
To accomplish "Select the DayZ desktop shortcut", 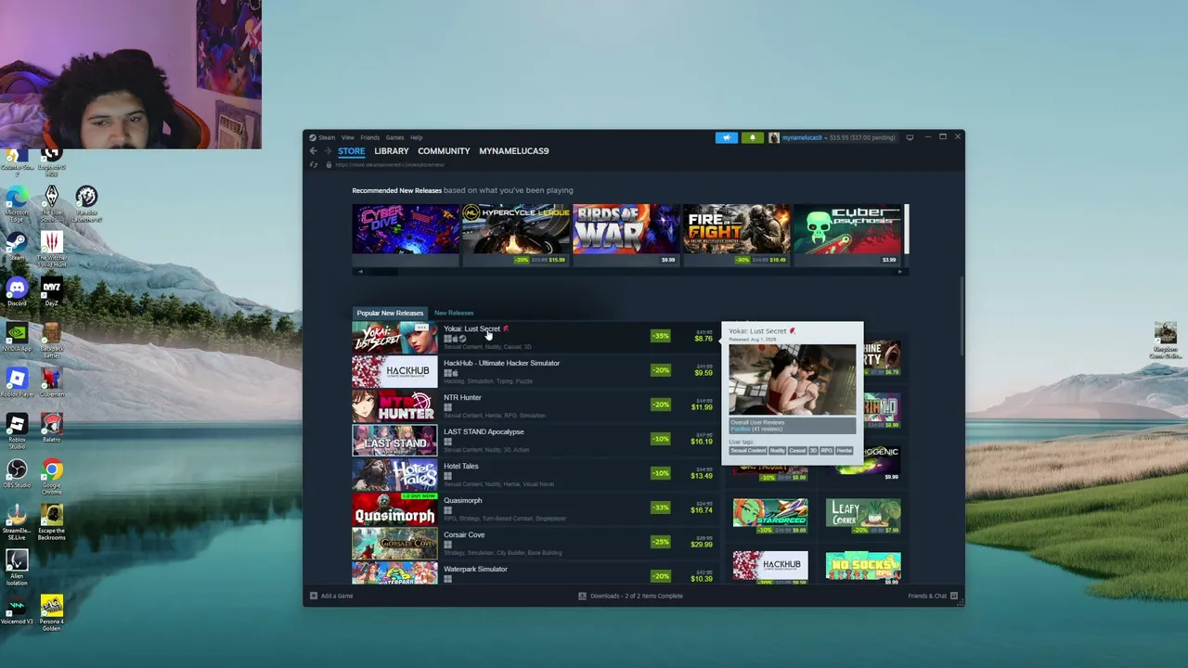I will 51,292.
